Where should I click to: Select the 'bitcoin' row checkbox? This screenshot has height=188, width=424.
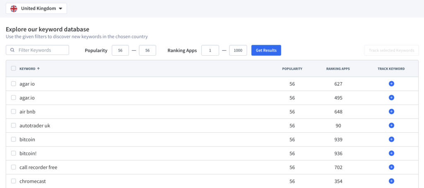(14, 139)
